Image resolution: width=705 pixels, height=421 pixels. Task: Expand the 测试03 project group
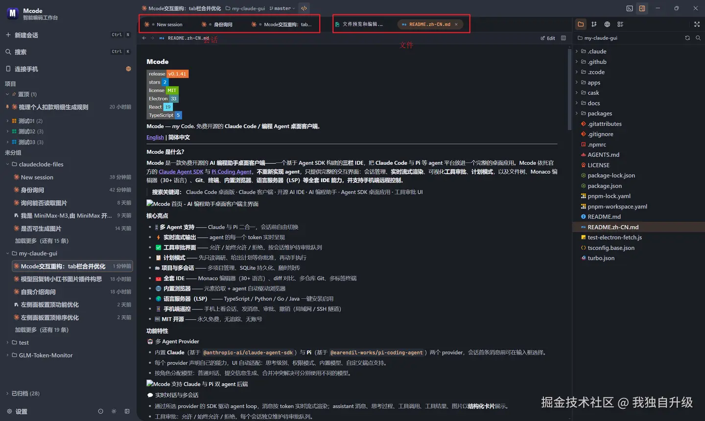[x=7, y=142]
